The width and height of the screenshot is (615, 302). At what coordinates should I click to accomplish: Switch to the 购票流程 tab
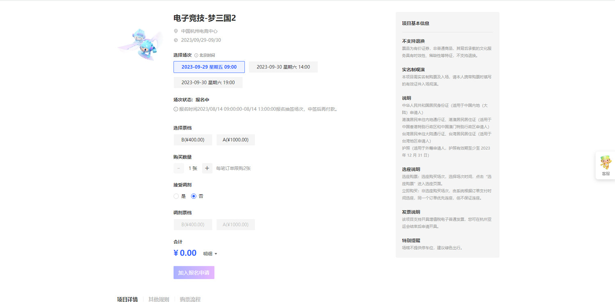(x=189, y=299)
